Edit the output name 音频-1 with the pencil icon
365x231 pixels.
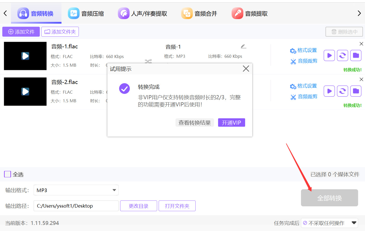pyautogui.click(x=243, y=46)
